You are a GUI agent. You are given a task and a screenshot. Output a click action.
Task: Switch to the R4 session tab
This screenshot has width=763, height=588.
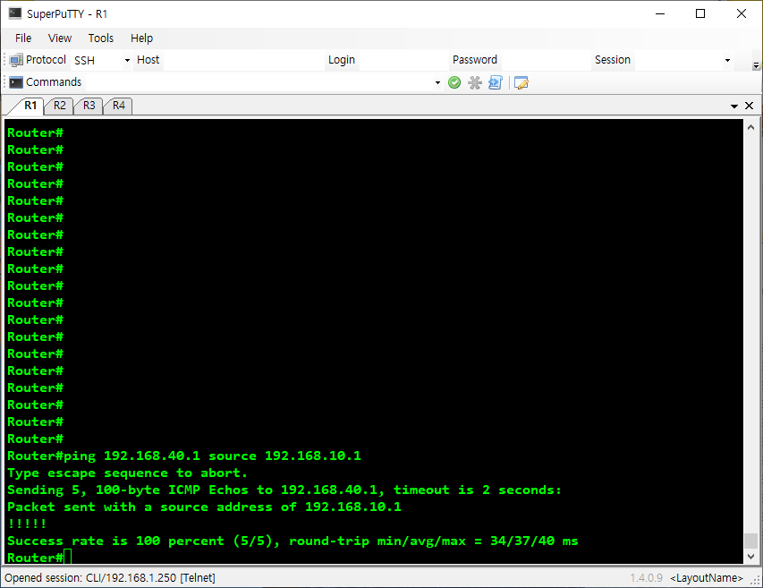pyautogui.click(x=119, y=106)
